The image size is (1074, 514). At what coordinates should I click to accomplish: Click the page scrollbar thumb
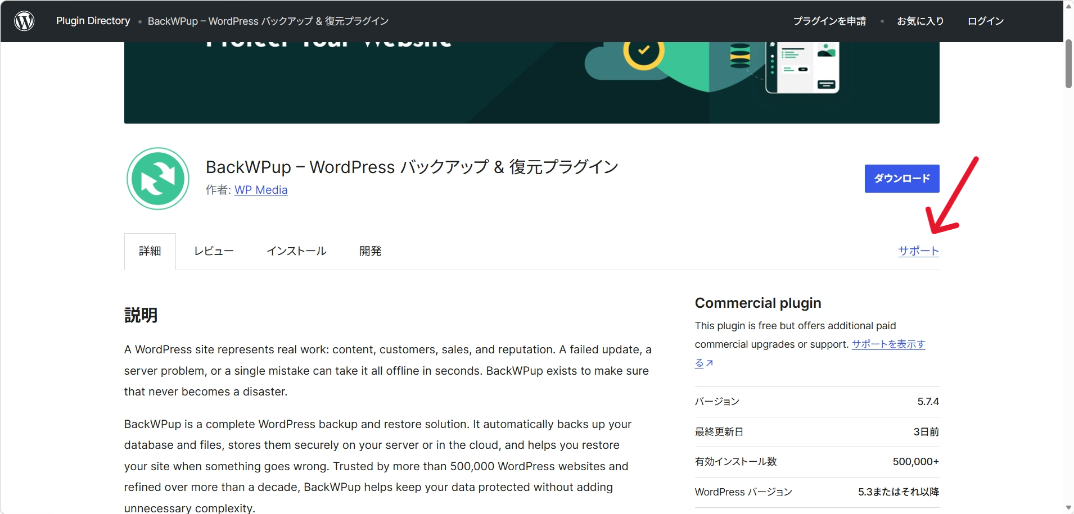[1068, 63]
